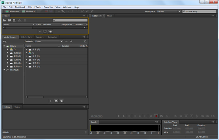Toggle the Spectral Frequency Display button
Viewport: 219px width, 140px height.
click(x=46, y=11)
